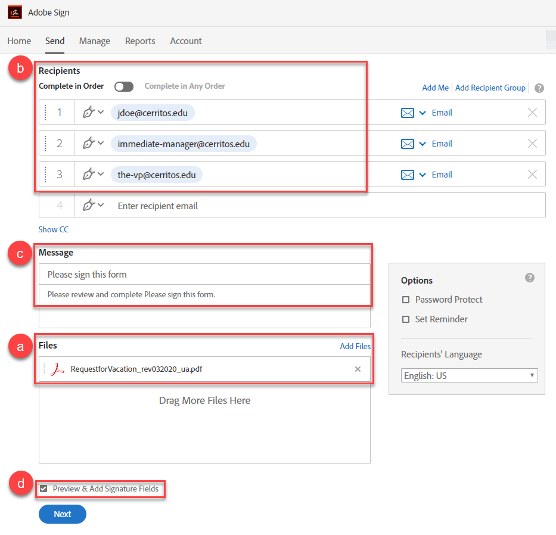This screenshot has height=535, width=556.
Task: Click envelope icon for the-vp@cerritos.edu
Action: click(408, 175)
